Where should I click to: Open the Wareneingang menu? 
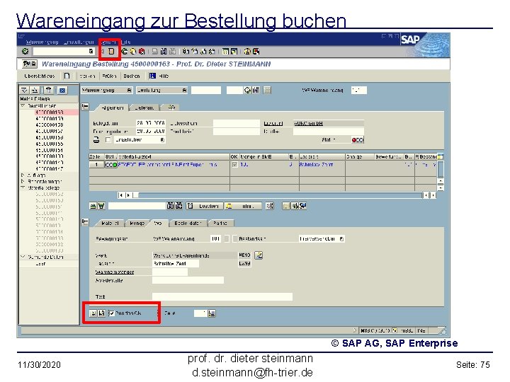(42, 42)
